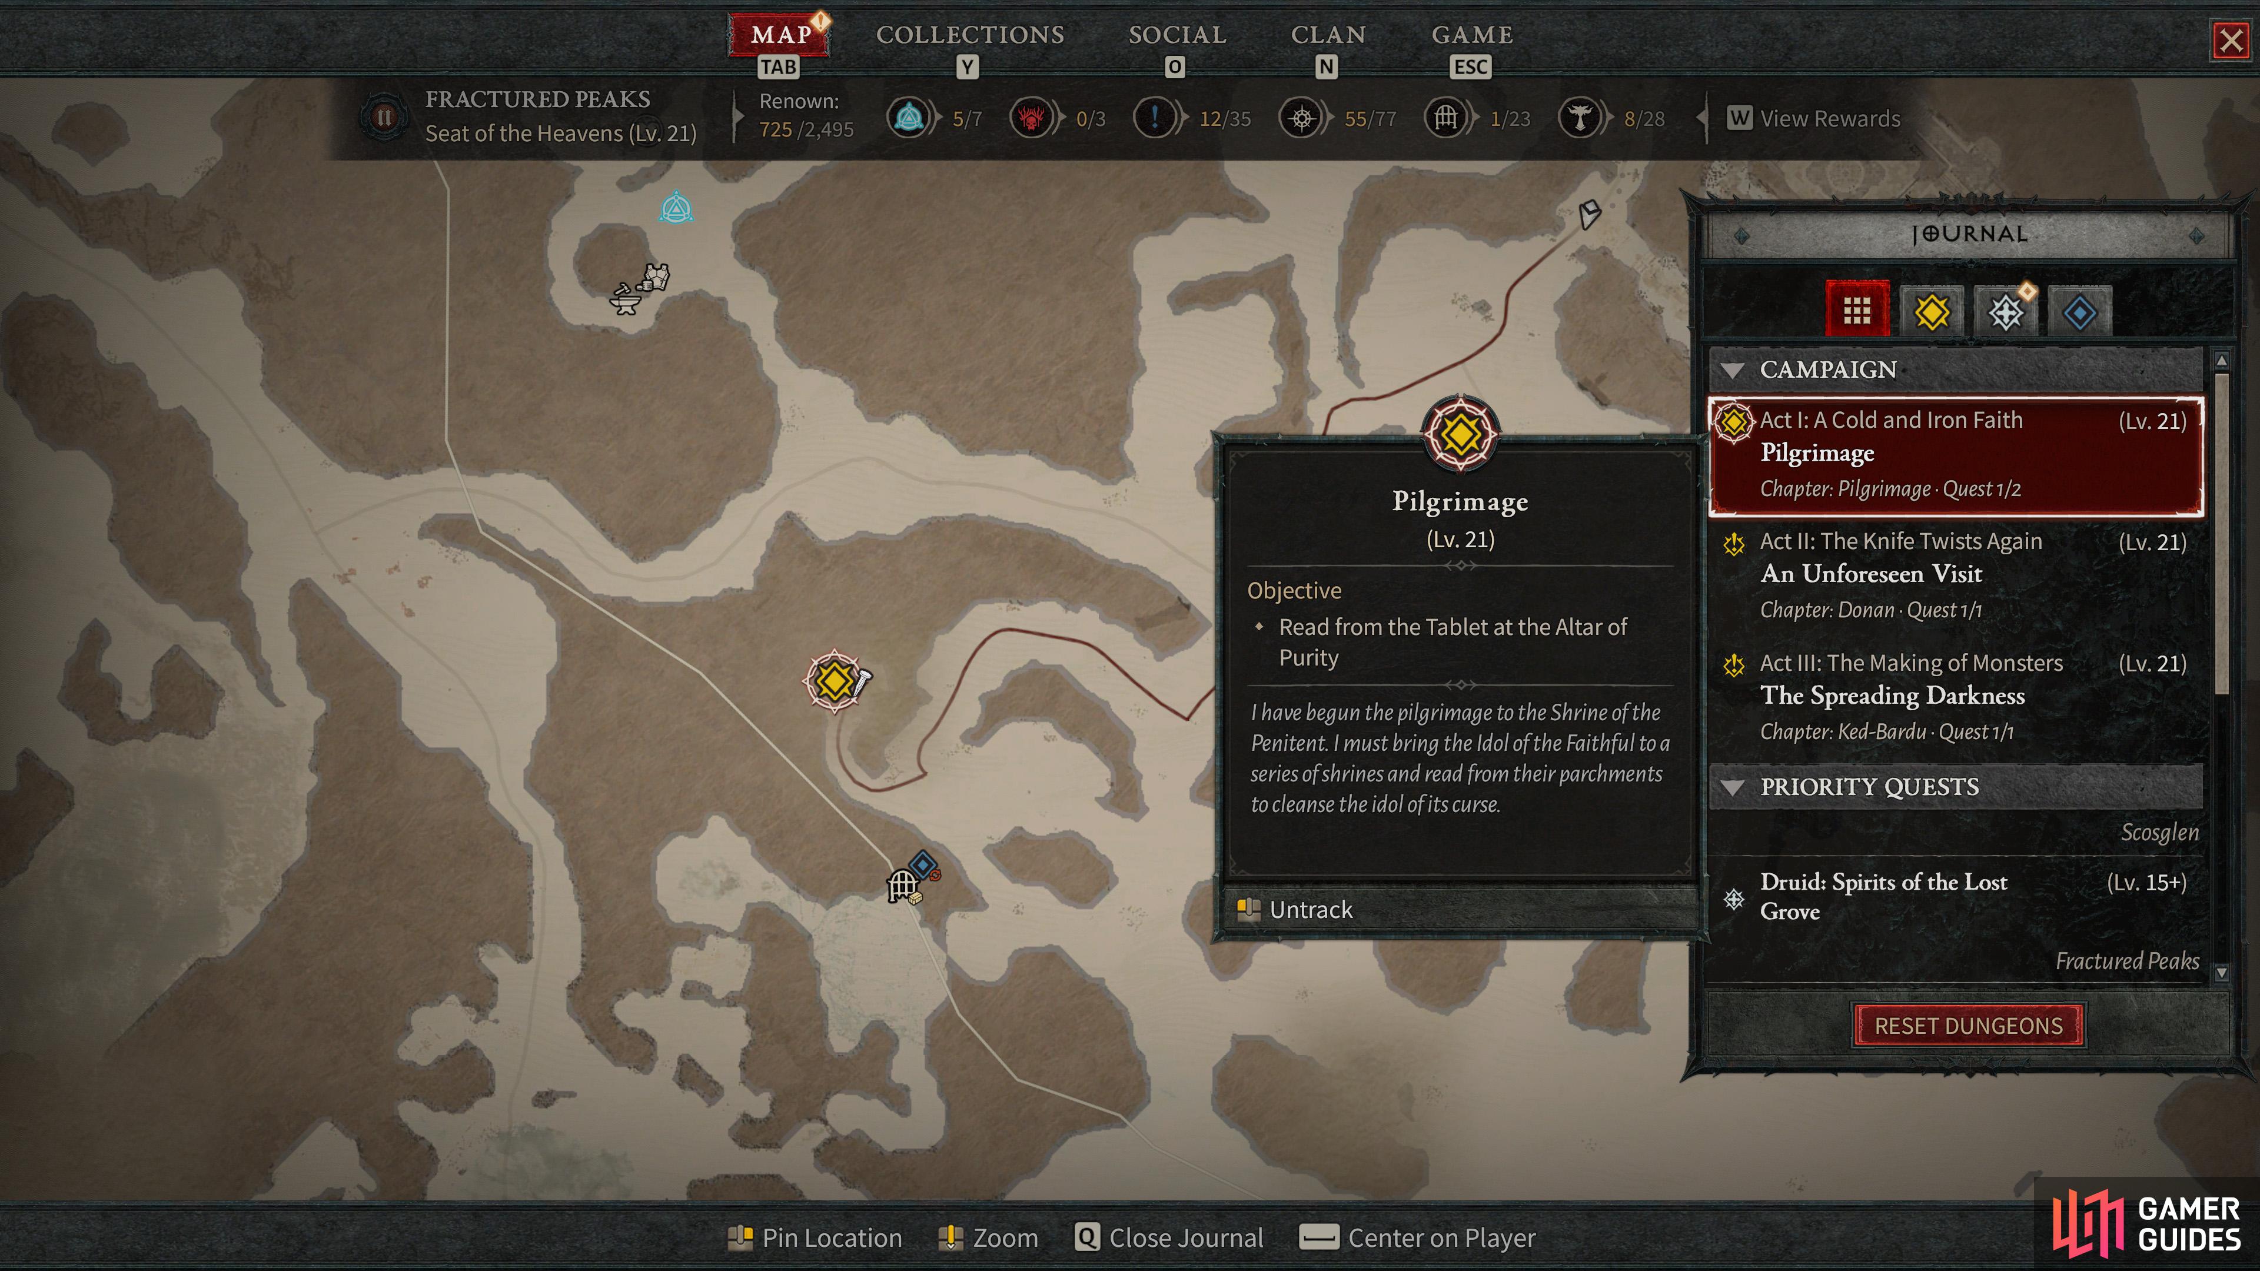Click the blue waypoint icon on the map
The image size is (2260, 1271).
click(676, 209)
